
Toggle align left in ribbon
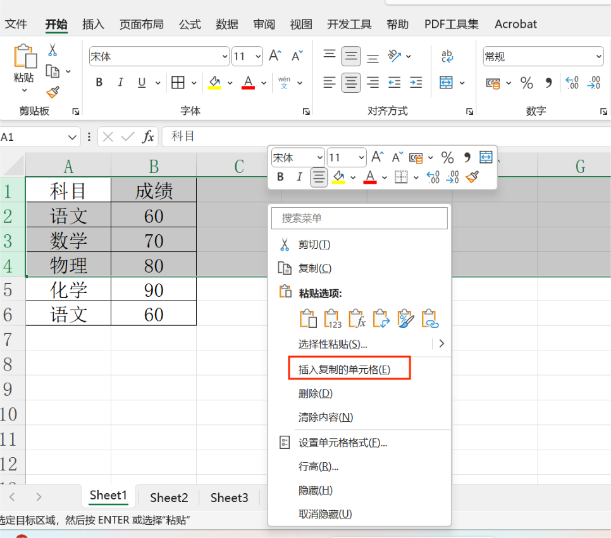[330, 83]
